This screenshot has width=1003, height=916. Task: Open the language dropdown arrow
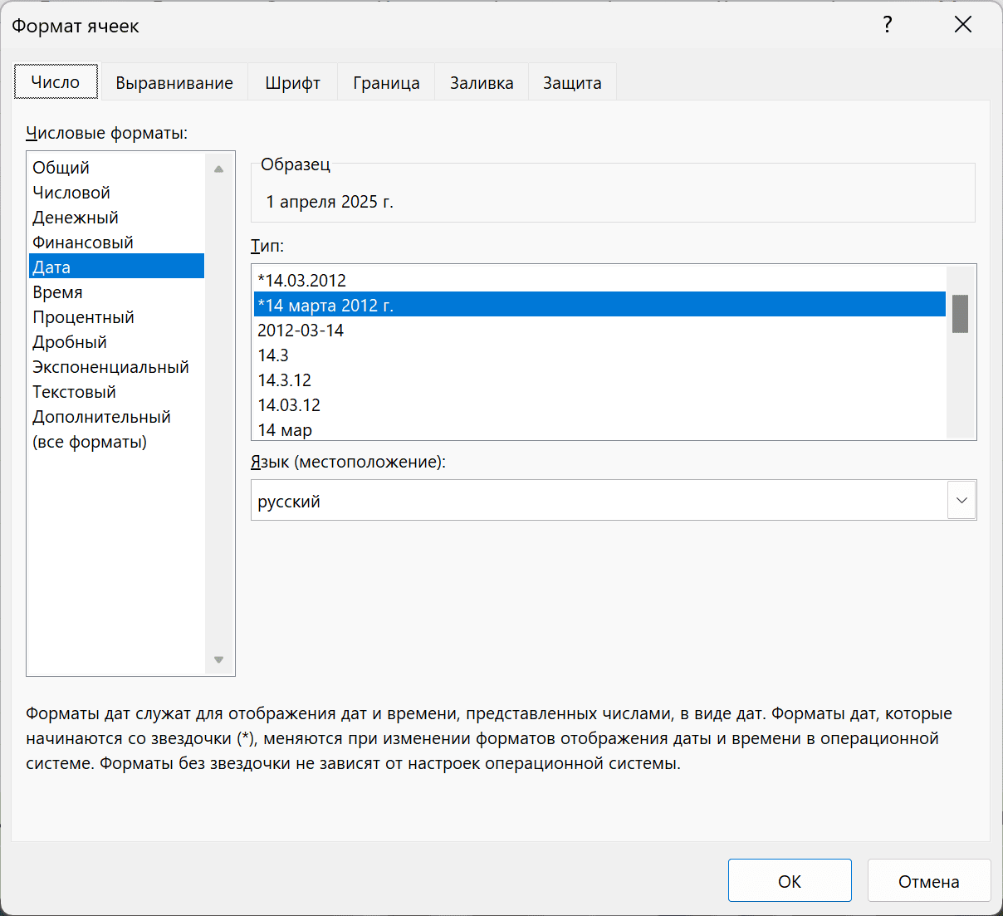[x=961, y=500]
